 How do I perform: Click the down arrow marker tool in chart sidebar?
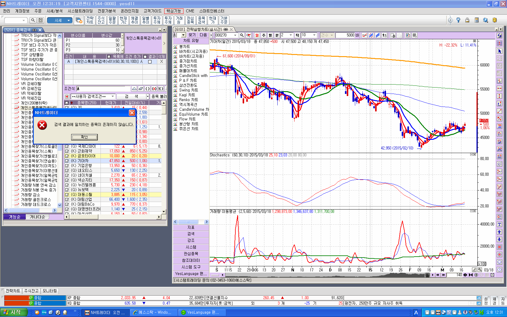[499, 239]
